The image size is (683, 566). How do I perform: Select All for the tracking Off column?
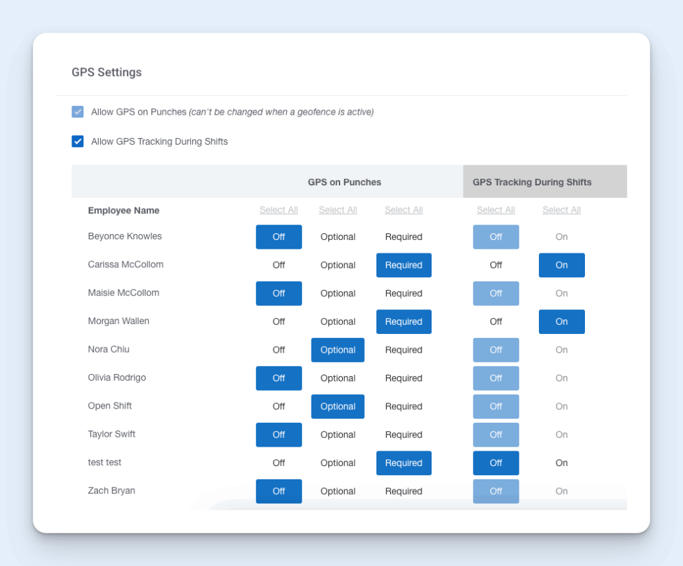(x=496, y=209)
